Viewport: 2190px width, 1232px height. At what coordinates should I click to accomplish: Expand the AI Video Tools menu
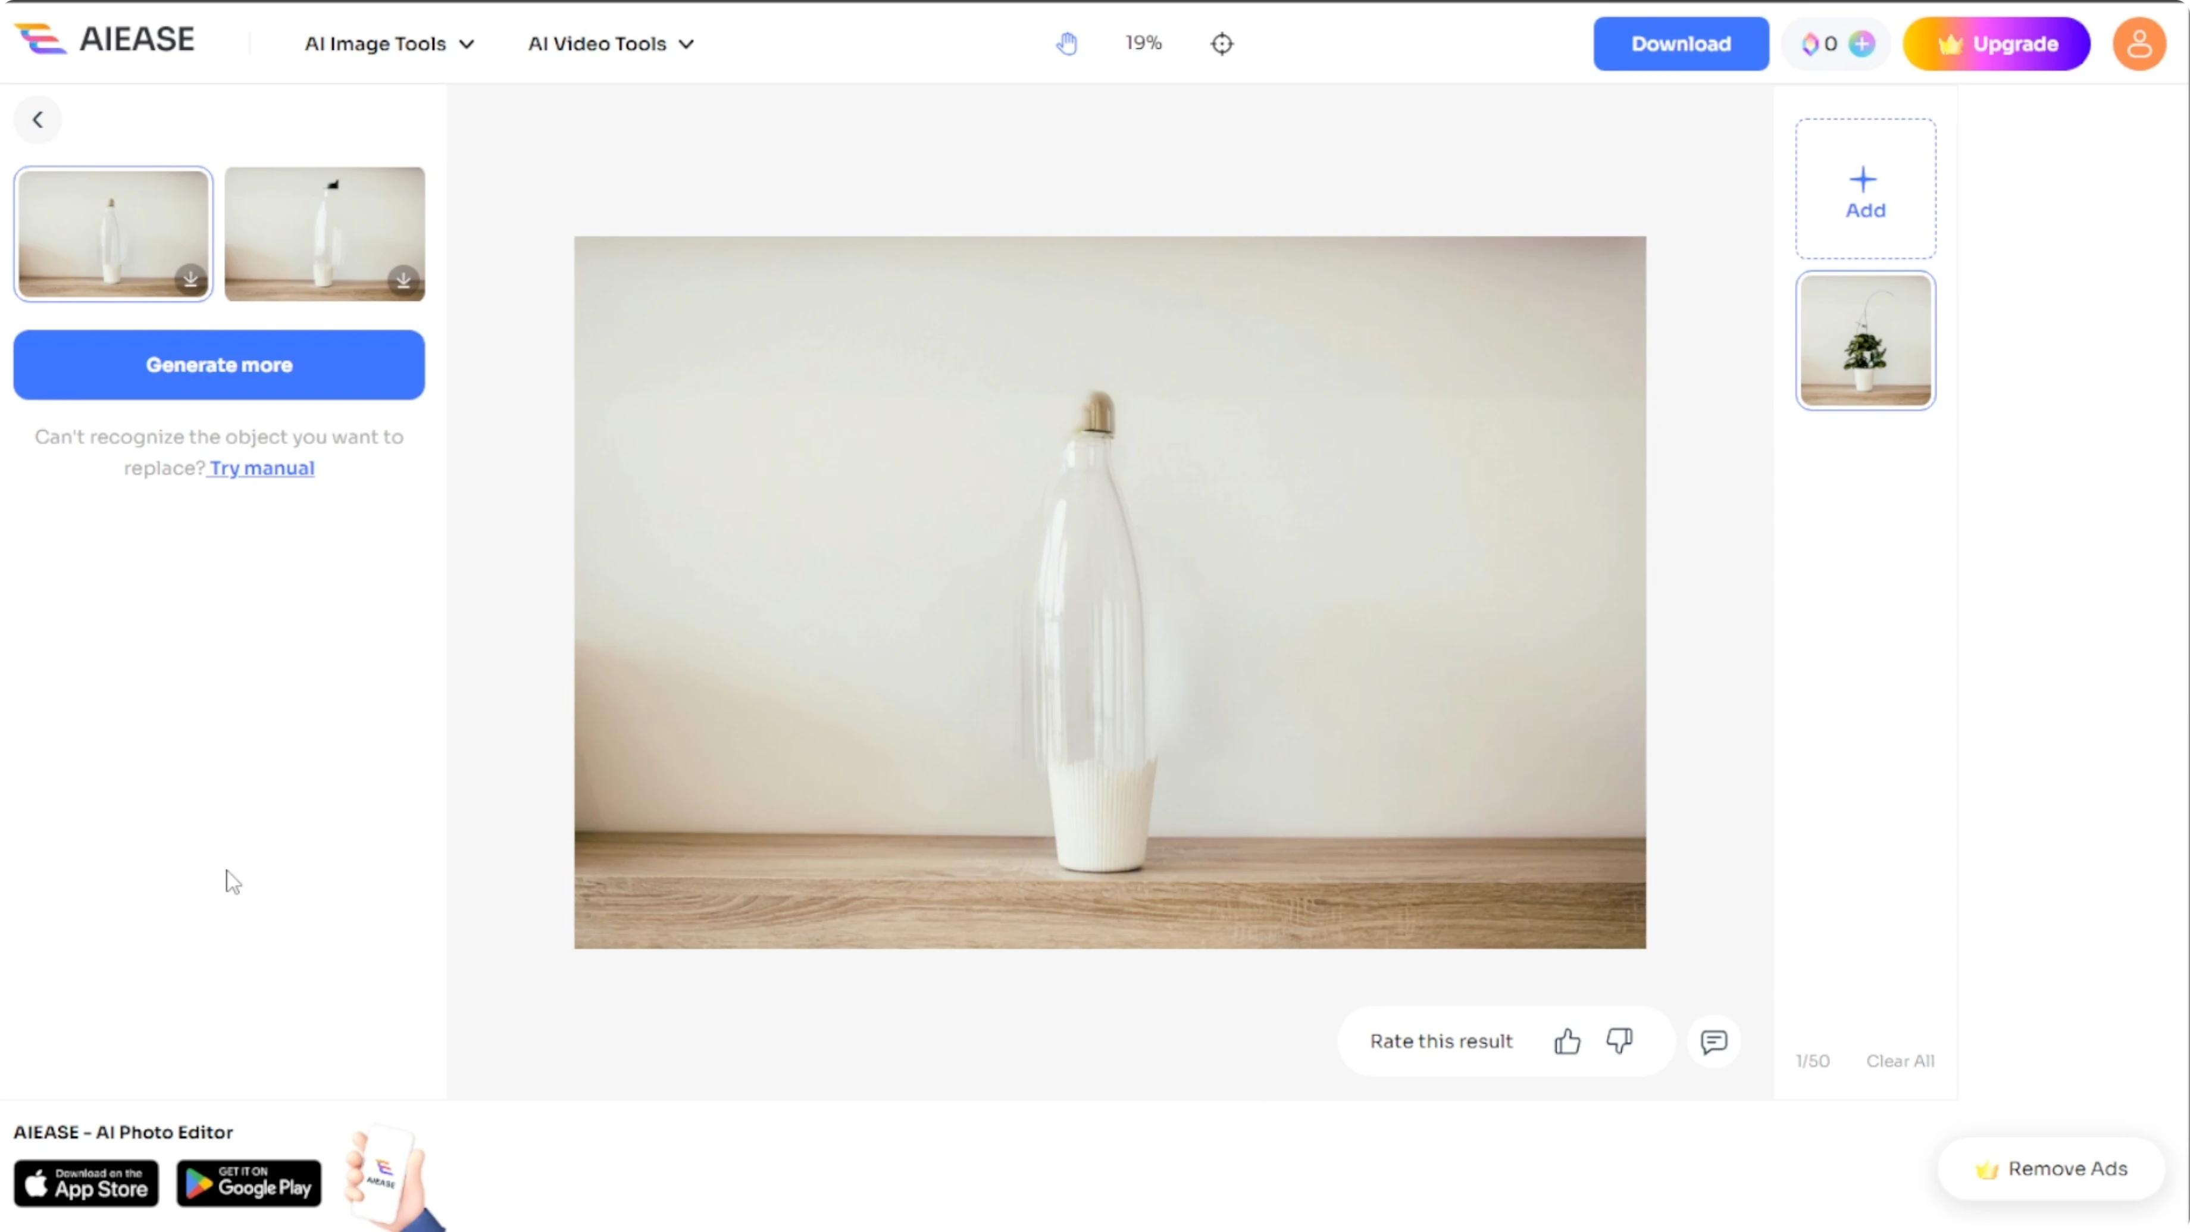coord(611,43)
